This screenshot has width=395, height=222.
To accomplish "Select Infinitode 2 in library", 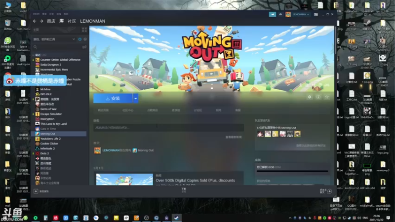I will pyautogui.click(x=47, y=148).
